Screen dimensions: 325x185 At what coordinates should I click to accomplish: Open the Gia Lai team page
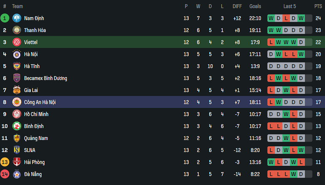31,90
